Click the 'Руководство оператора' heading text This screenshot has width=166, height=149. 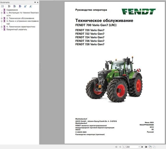(91, 10)
